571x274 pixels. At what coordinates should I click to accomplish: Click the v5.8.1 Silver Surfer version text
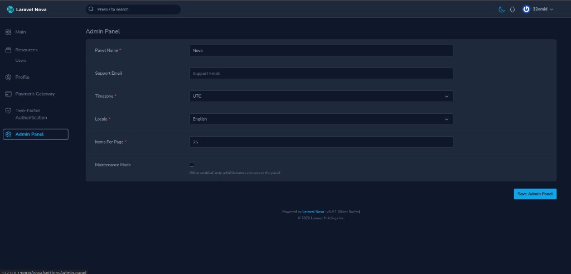343,211
